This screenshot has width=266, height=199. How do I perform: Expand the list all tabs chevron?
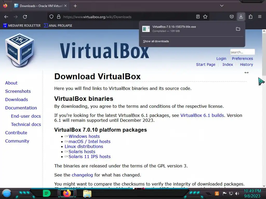[222, 6]
